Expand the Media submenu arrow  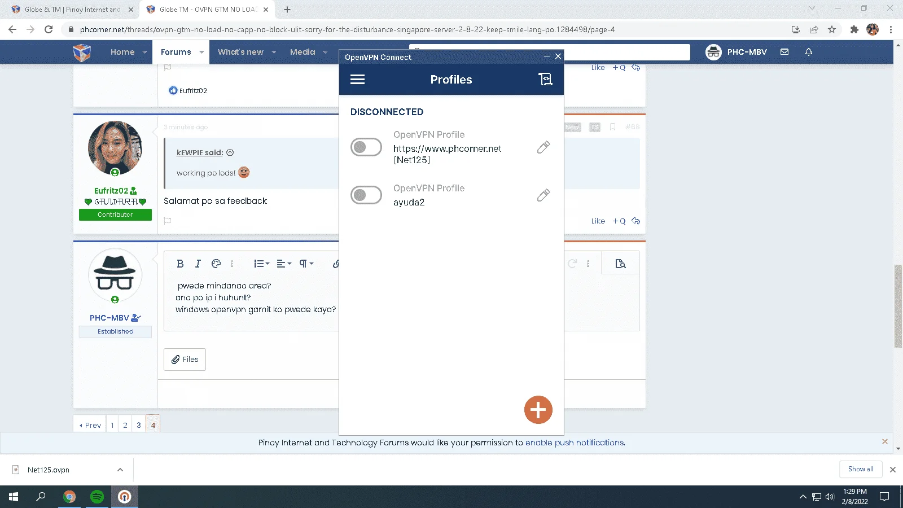pos(325,52)
